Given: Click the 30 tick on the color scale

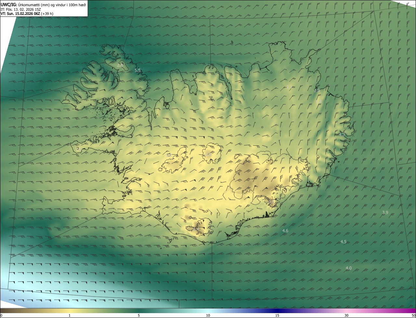Looking at the screenshot, I should (x=346, y=315).
